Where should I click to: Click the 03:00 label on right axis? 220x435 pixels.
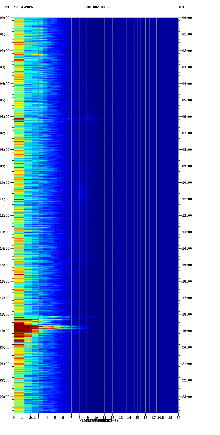coord(187,67)
